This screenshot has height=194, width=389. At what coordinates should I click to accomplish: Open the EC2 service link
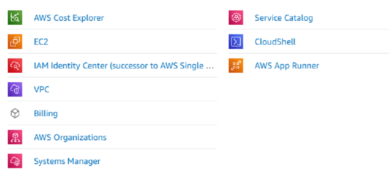pos(41,42)
